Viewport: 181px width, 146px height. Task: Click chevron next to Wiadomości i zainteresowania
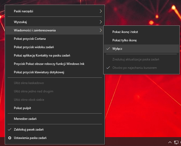[101, 30]
